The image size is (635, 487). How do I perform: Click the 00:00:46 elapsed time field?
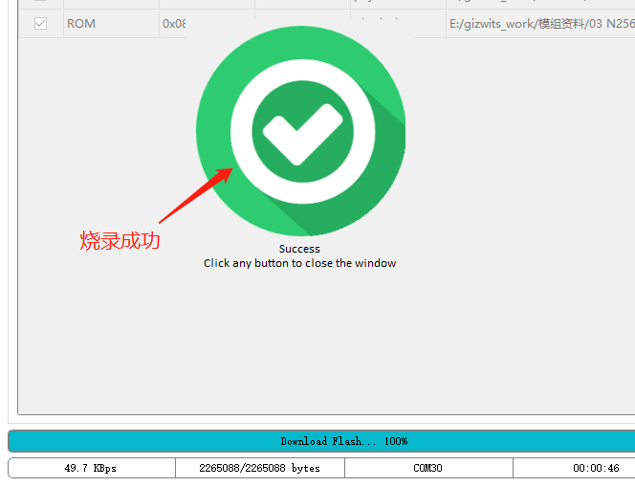[x=596, y=468]
